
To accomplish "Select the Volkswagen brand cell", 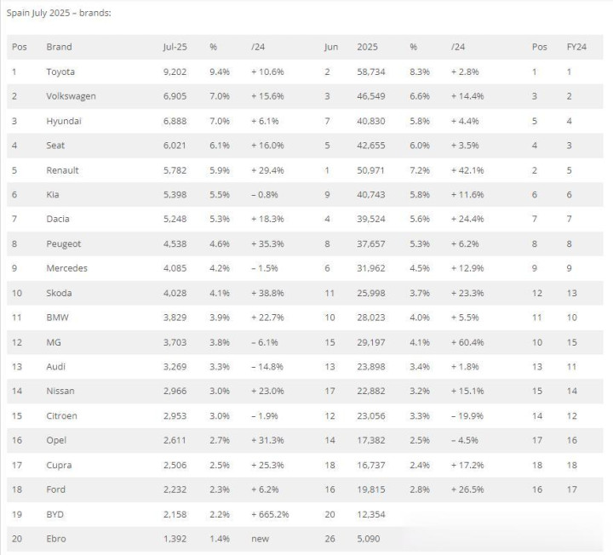I will pos(71,96).
